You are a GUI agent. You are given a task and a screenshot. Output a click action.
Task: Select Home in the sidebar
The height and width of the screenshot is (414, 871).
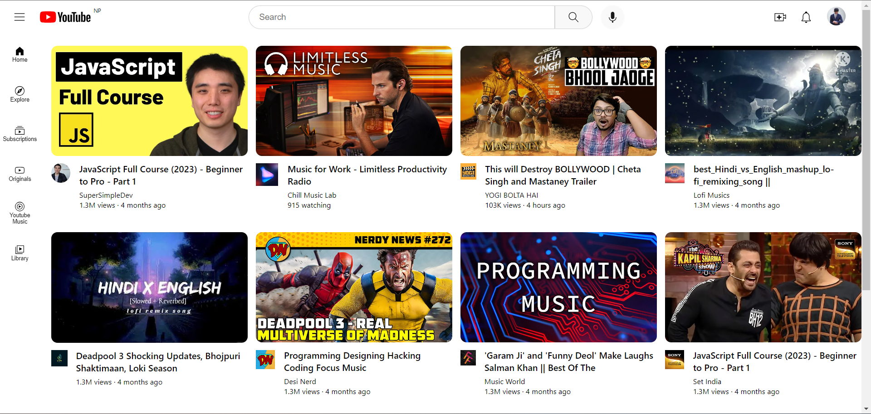20,55
